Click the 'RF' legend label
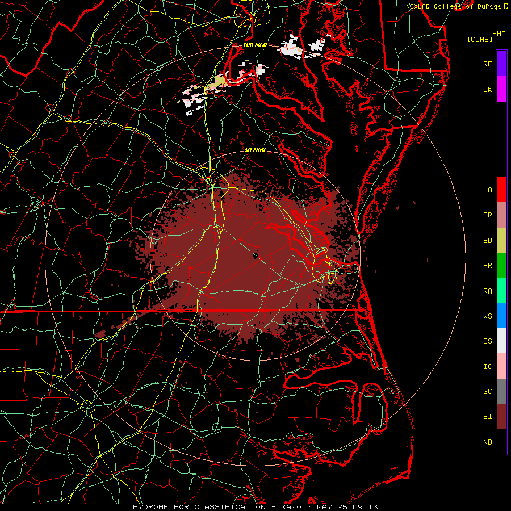Viewport: 511px width, 511px height. click(x=487, y=64)
